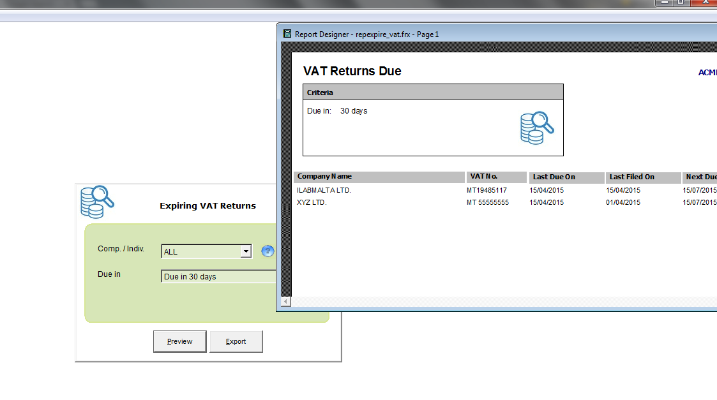Viewport: 717px width, 400px height.
Task: Click the dropdown arrow next to ALL
Action: [x=246, y=251]
